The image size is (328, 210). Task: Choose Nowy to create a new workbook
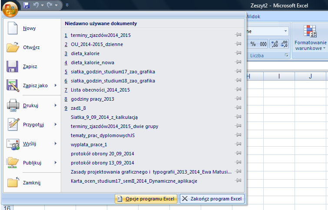[x=32, y=28]
